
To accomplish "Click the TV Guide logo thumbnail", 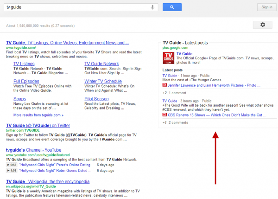I will coord(169,58).
